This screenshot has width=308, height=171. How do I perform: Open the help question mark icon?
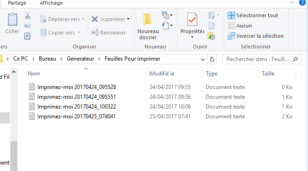pos(302,3)
